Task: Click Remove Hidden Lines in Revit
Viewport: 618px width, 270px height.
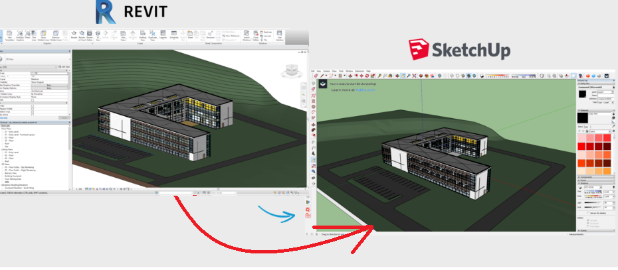Action: 56,36
